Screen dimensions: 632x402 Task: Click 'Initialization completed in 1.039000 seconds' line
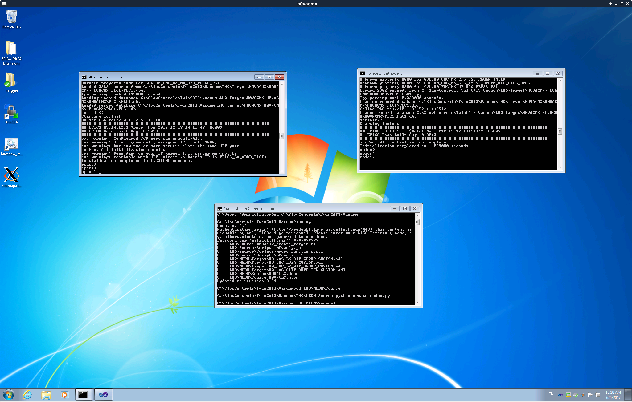point(415,146)
